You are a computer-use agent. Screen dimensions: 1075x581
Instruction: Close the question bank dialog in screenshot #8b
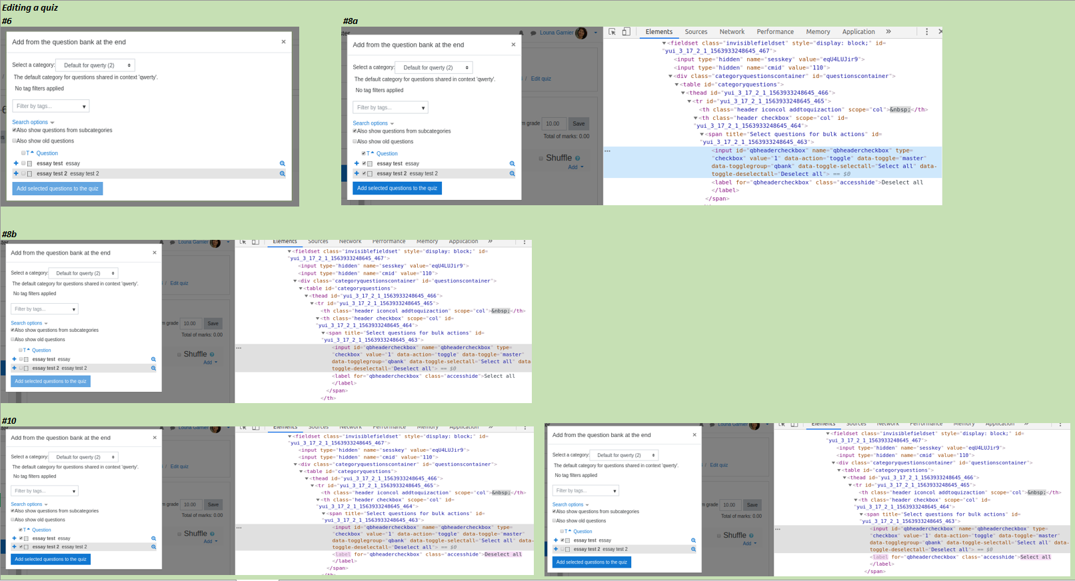click(x=155, y=253)
